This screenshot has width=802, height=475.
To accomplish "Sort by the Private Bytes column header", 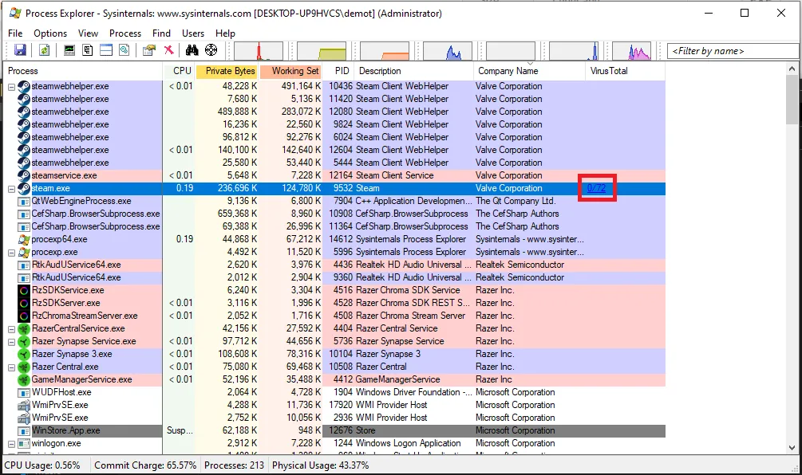I will (x=227, y=71).
